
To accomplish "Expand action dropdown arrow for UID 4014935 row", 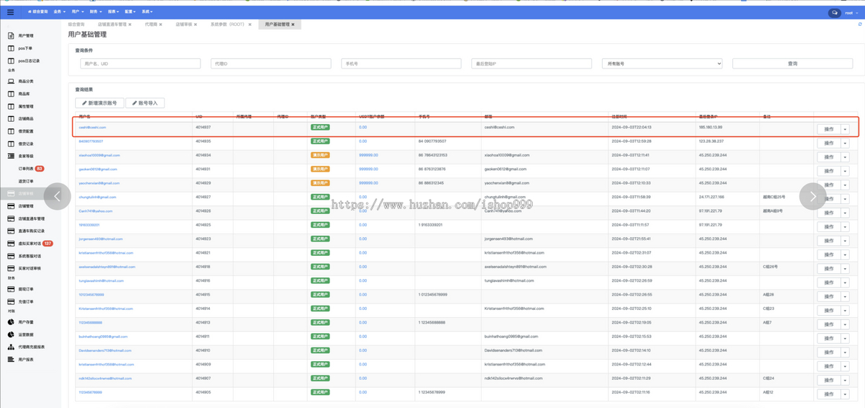I will pyautogui.click(x=845, y=143).
